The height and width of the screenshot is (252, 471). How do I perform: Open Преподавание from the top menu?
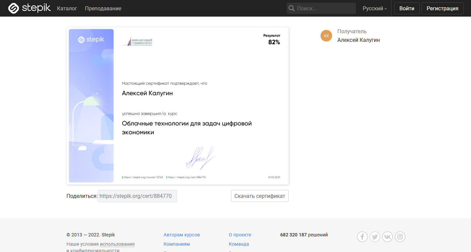click(x=103, y=8)
